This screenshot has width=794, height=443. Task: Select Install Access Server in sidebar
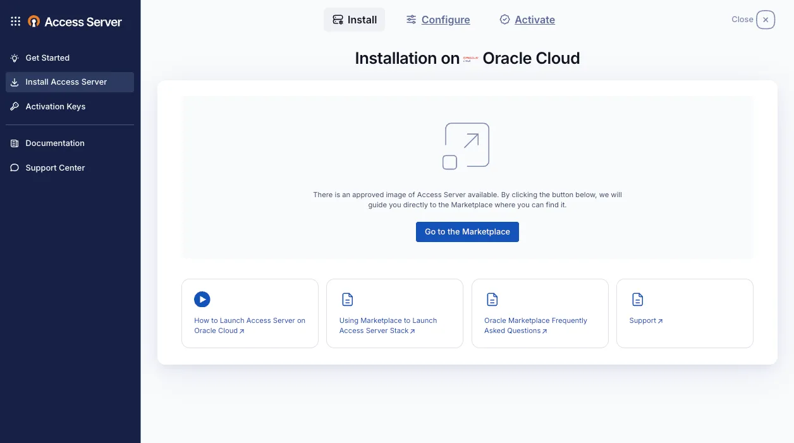point(66,82)
